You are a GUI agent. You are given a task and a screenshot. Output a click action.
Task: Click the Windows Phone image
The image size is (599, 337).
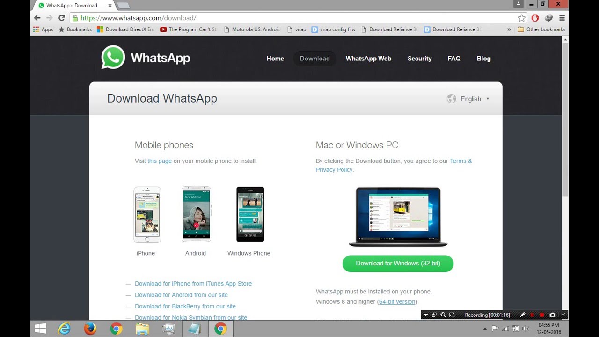tap(250, 214)
